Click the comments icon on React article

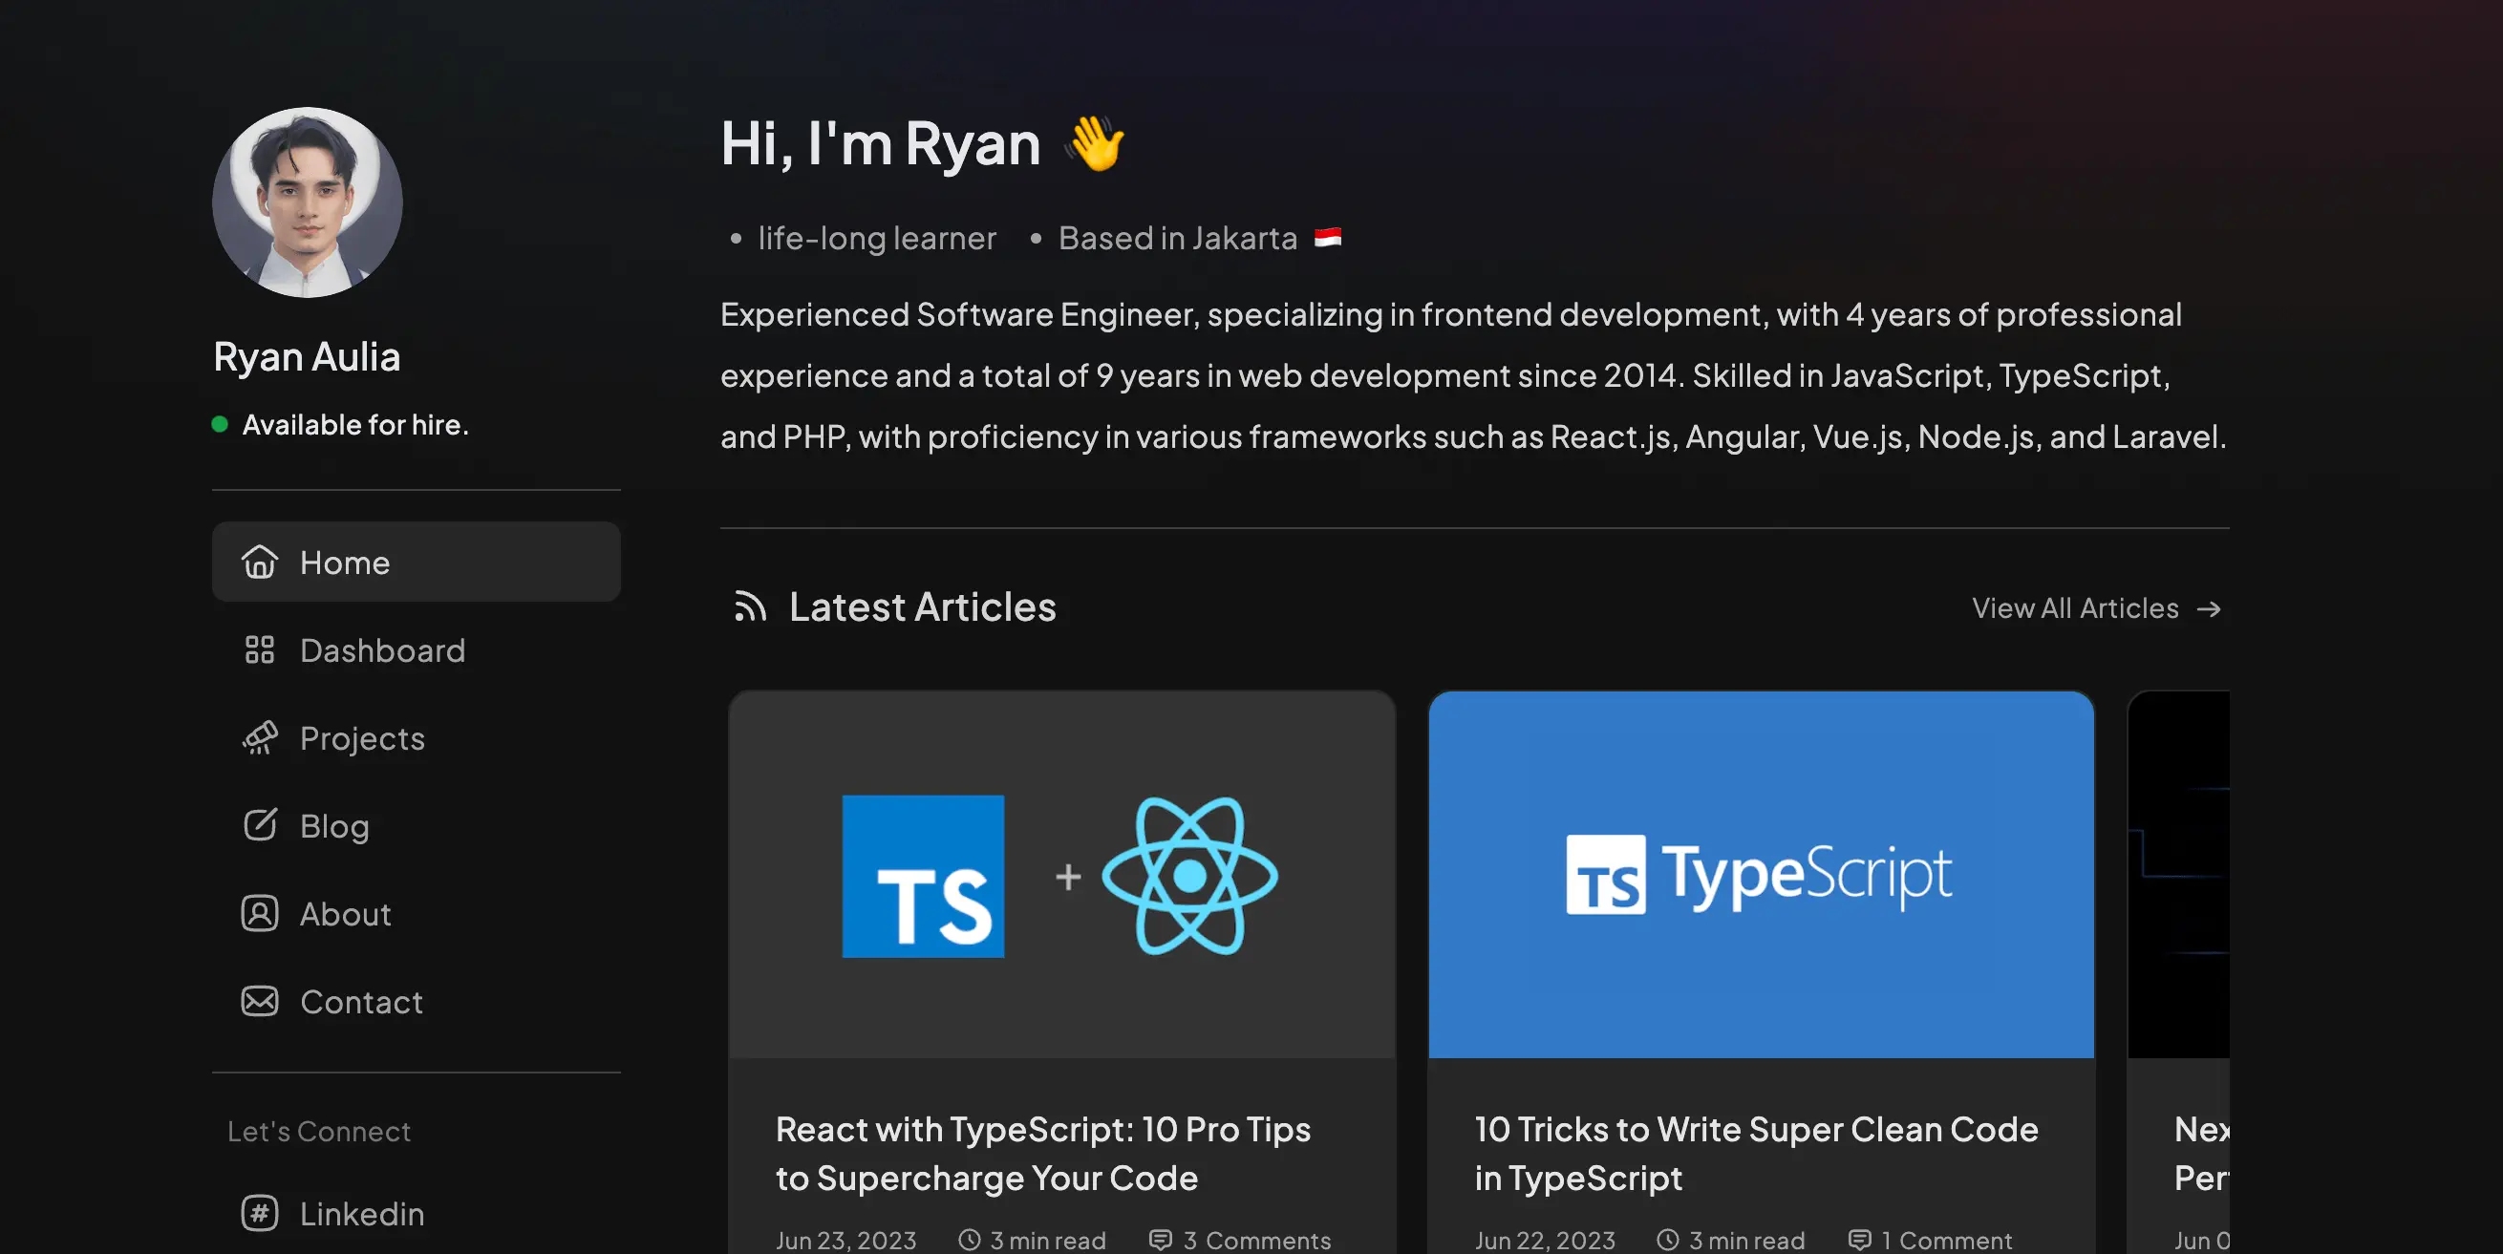[x=1160, y=1240]
